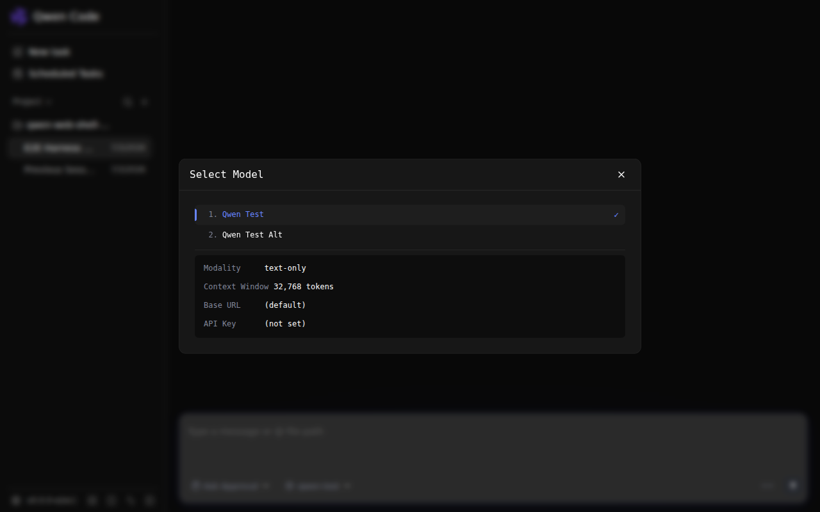Choose the Qwen Test Alt model
This screenshot has height=512, width=820.
pos(410,235)
